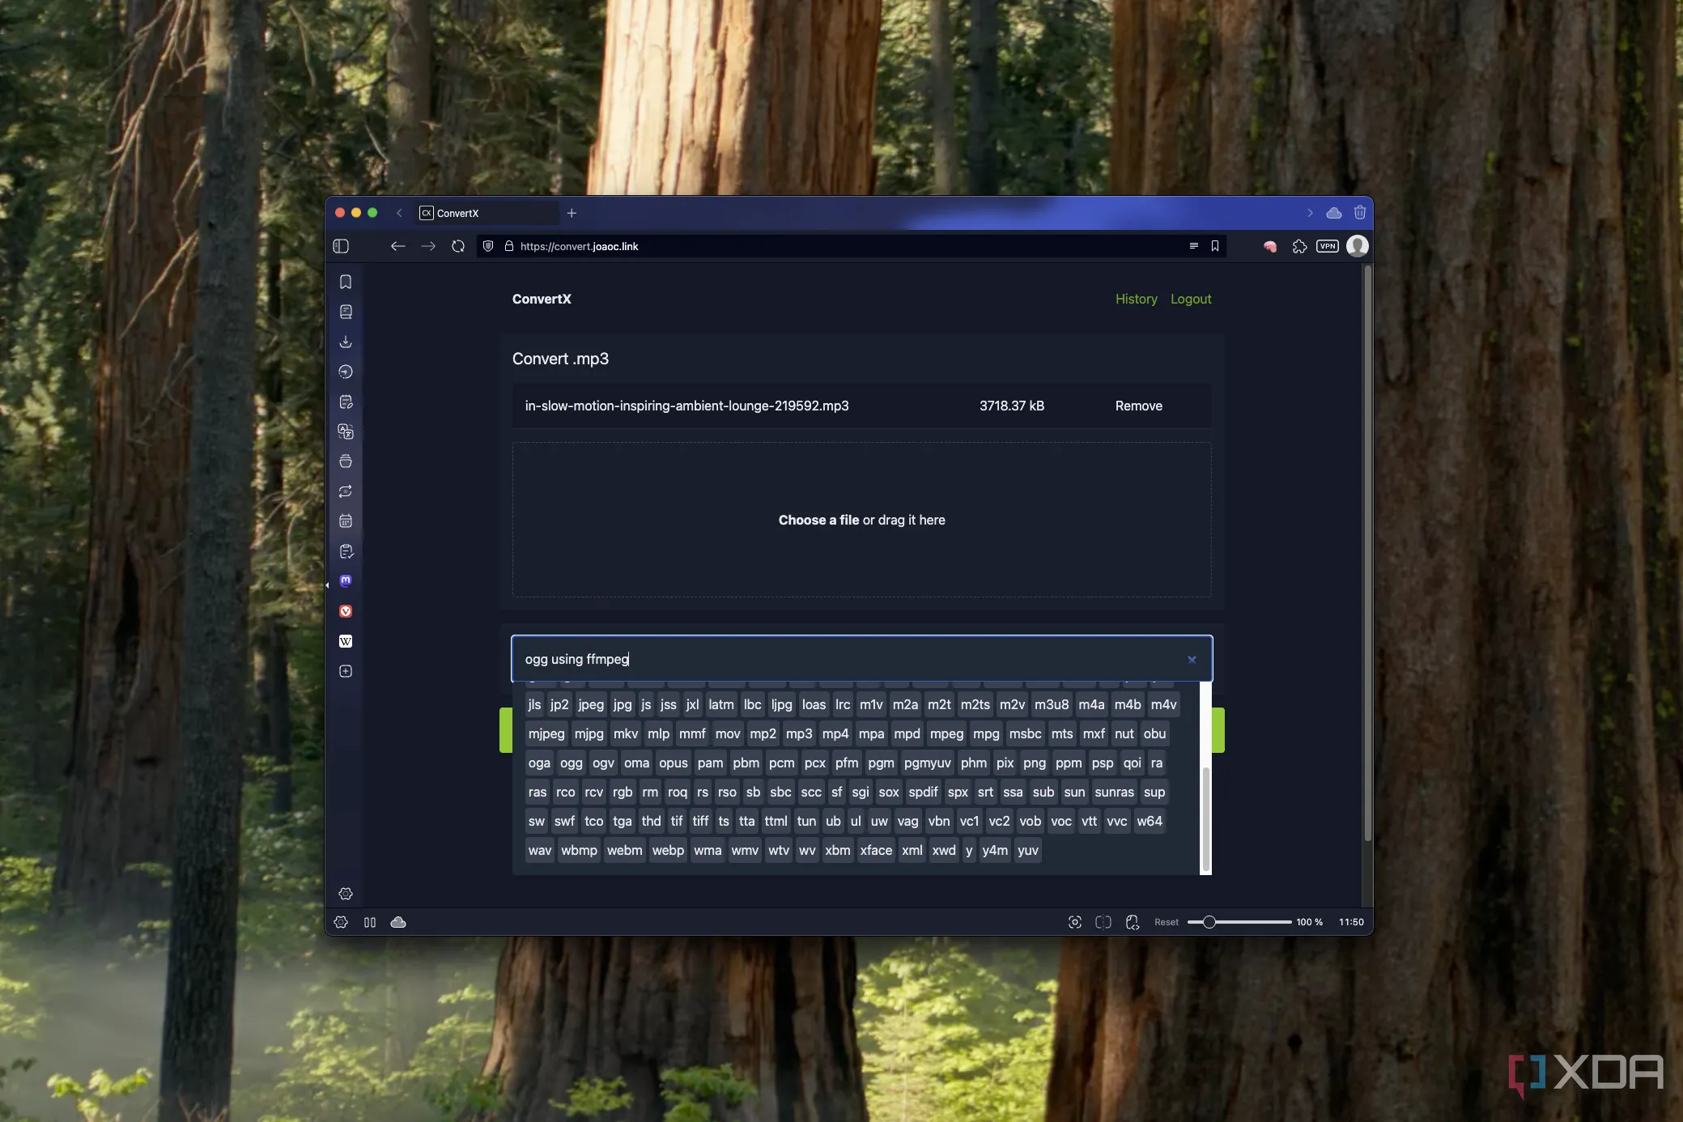
Task: Open History link in ConvertX header
Action: tap(1137, 299)
